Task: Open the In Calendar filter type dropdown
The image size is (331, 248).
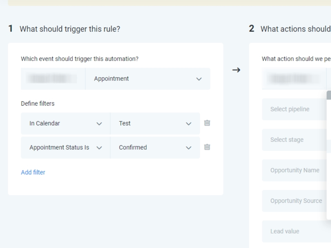Action: [x=65, y=123]
